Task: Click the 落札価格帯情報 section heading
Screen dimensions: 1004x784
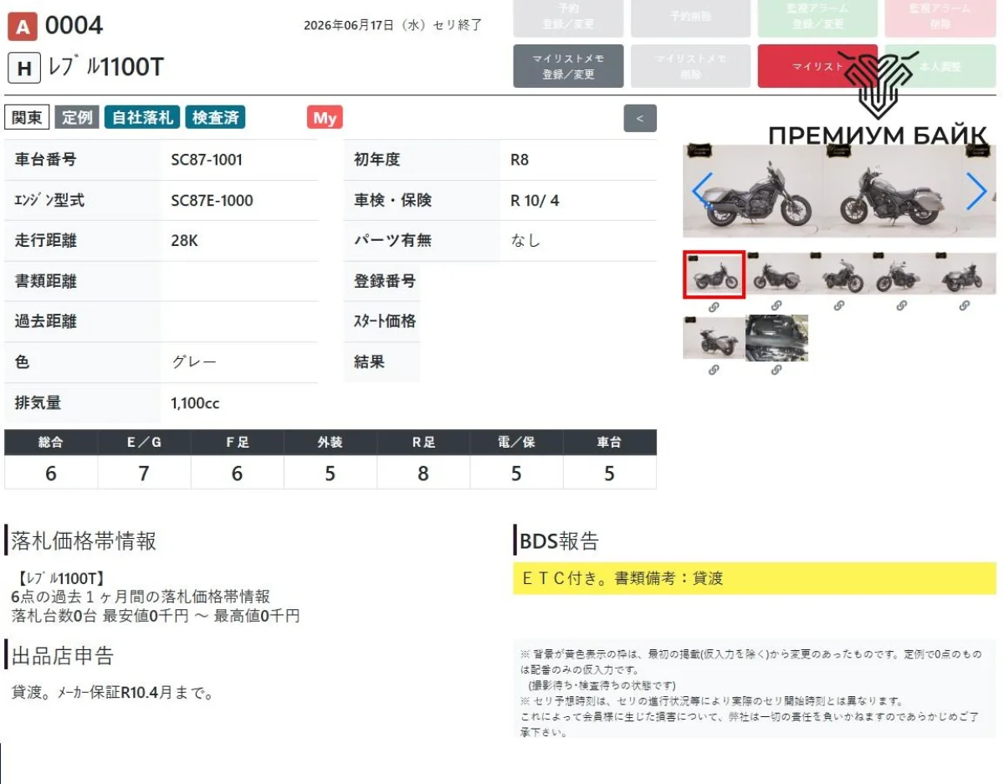Action: click(84, 541)
